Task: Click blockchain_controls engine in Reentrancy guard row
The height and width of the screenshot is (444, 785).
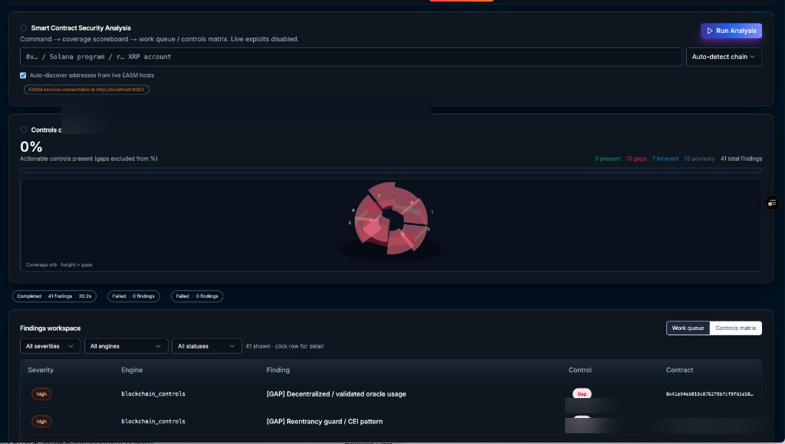Action: pyautogui.click(x=153, y=422)
